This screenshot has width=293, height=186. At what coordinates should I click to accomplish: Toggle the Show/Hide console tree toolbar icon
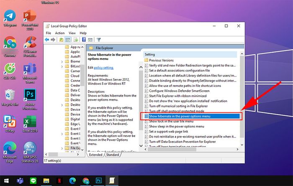(x=68, y=40)
